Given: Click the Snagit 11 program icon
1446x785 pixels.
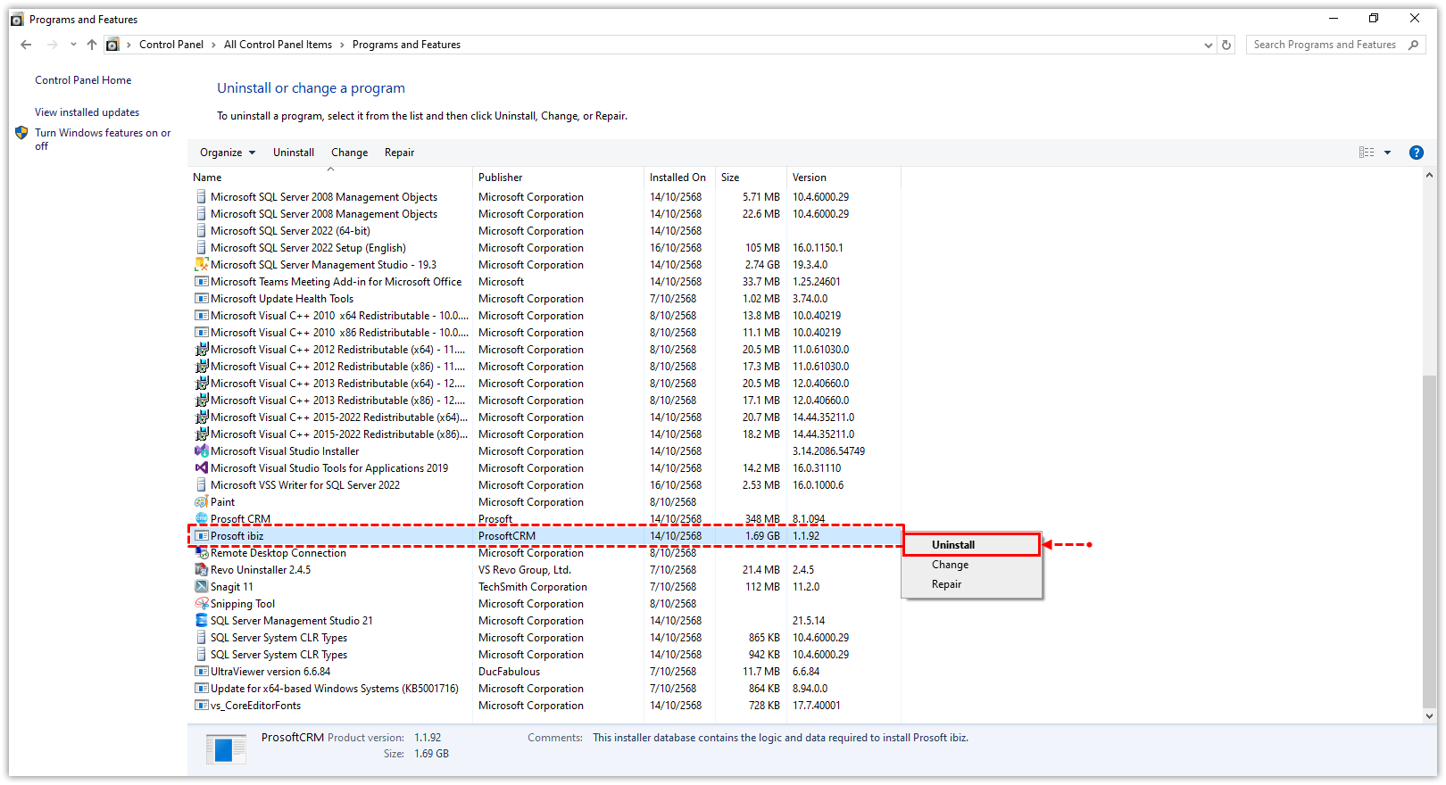Looking at the screenshot, I should tap(202, 587).
